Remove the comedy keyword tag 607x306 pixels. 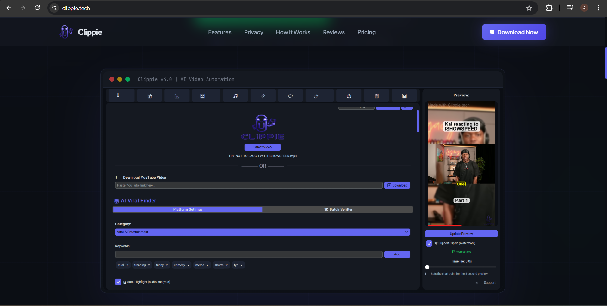(188, 265)
